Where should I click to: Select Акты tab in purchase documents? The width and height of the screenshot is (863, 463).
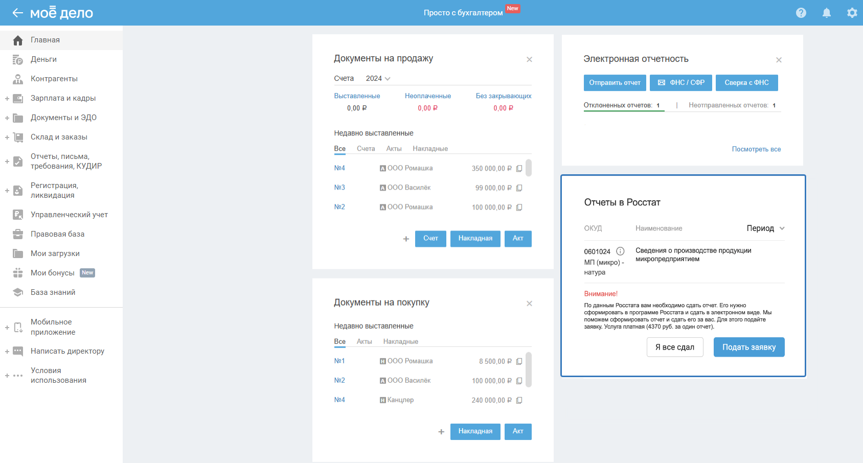(364, 342)
